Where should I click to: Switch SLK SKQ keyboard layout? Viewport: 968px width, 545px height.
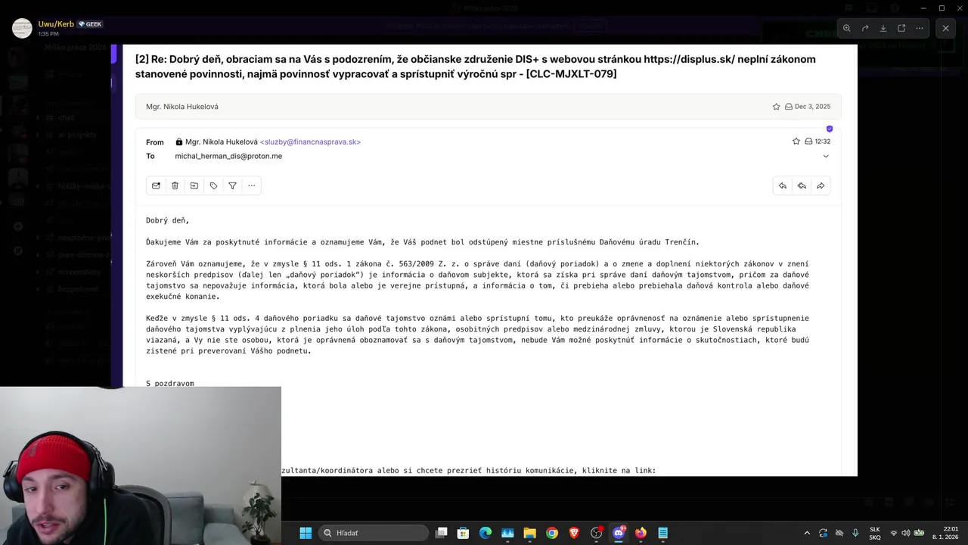click(875, 533)
